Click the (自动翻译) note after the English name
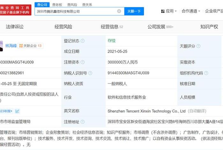223x150 pixels. point(197,111)
